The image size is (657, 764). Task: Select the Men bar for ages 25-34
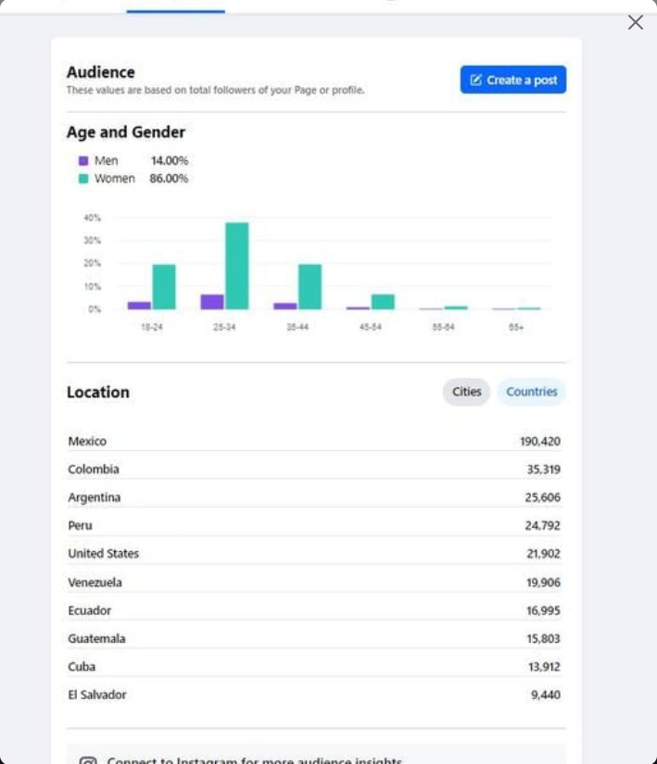(x=212, y=302)
